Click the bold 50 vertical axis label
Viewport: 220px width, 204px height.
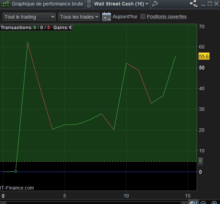click(x=202, y=68)
